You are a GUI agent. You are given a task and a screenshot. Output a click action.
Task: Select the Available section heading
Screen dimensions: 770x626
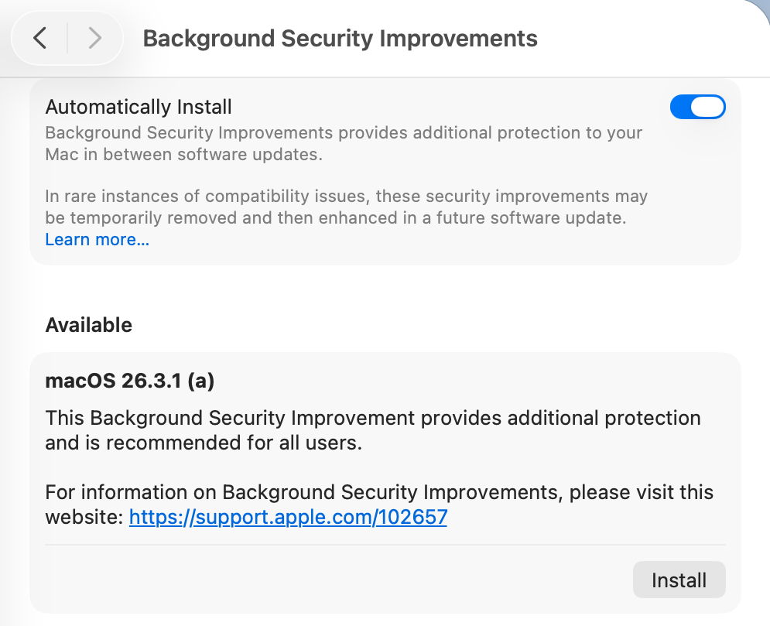point(89,325)
